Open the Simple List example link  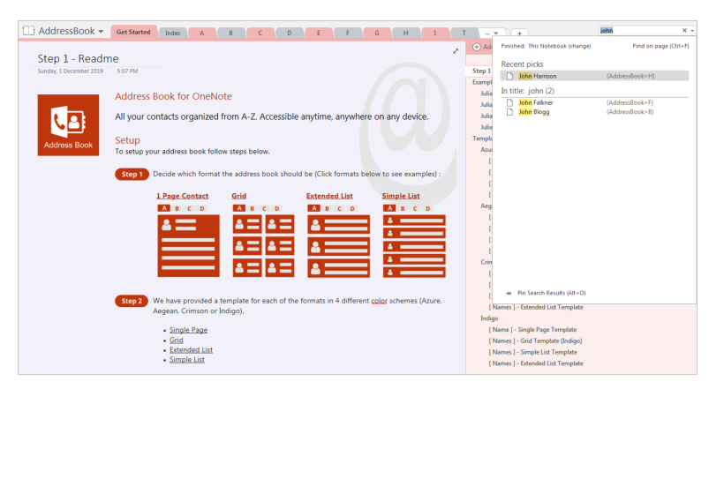pyautogui.click(x=401, y=196)
